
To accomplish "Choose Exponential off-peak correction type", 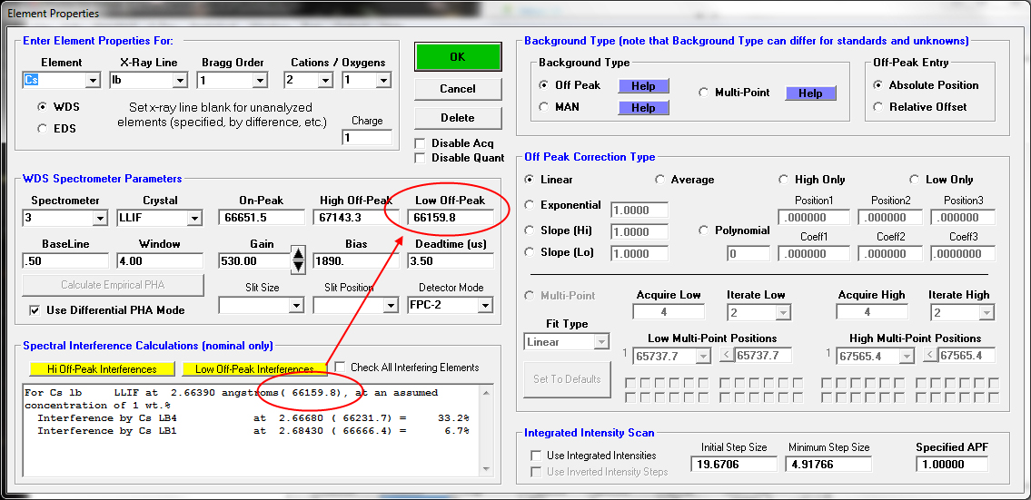I will [530, 205].
